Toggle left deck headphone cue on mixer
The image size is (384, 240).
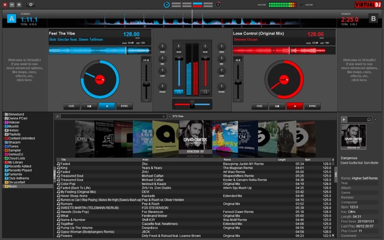(178, 92)
